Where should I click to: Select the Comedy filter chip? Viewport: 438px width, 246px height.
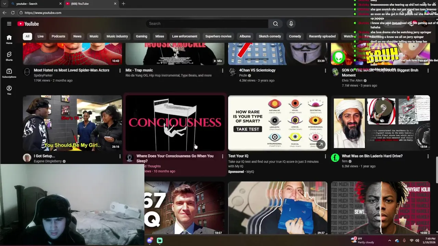[295, 36]
